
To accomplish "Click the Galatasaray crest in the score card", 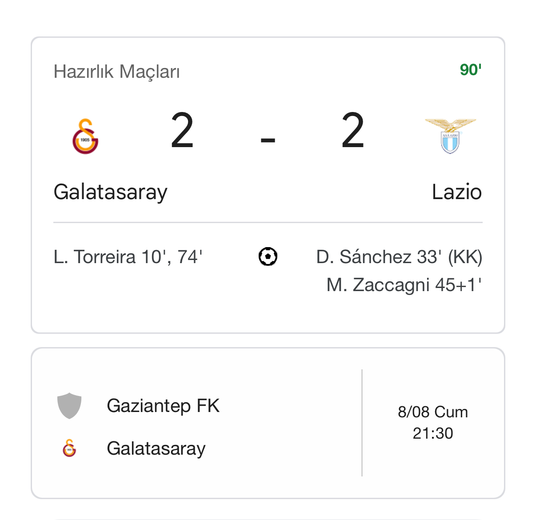I will pos(85,136).
